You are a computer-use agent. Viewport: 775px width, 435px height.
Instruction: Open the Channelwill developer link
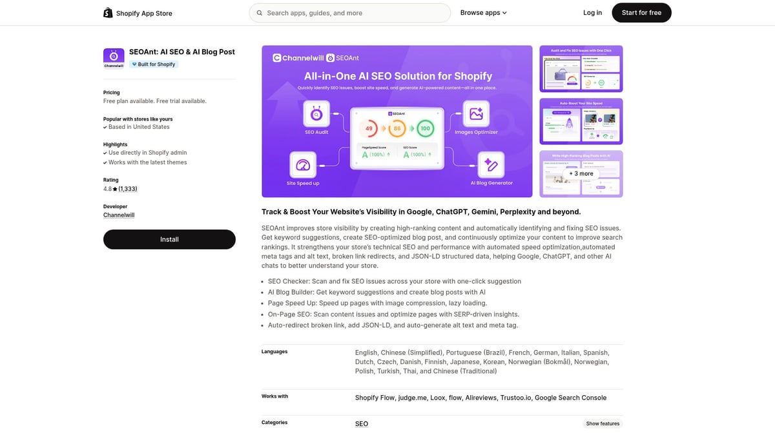tap(118, 215)
